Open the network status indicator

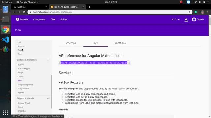(196, 2)
